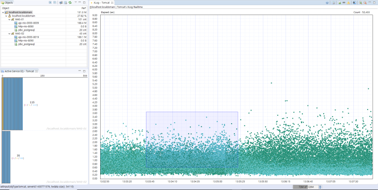Click the Expand All icon in Objects panel
Viewport: 378px width, 190px height.
coord(50,2)
